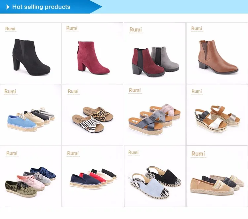View the tan embellished espadrille loafers
Image resolution: width=248 pixels, height=219 pixels.
(x=217, y=176)
